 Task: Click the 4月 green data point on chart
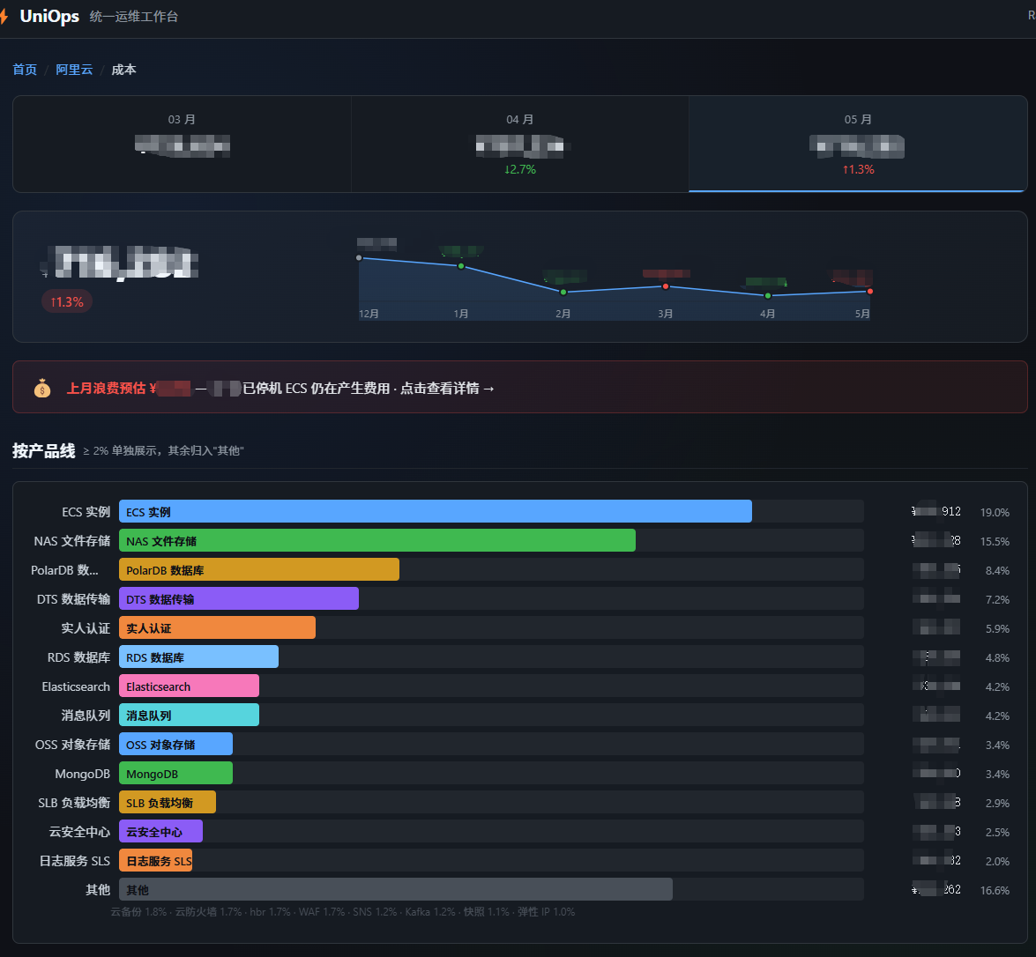768,296
